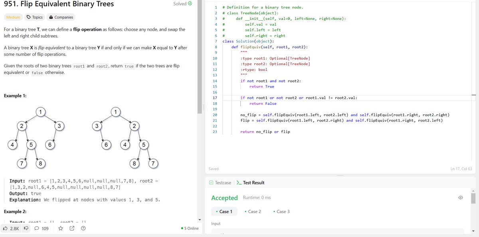This screenshot has width=479, height=237.
Task: Click the description panel scroll-down arrow
Action: click(x=200, y=219)
